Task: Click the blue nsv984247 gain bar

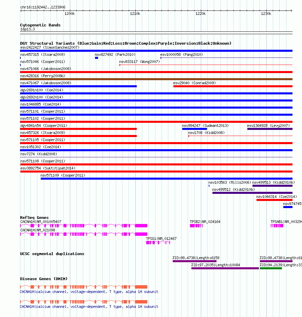Action: 194,129
